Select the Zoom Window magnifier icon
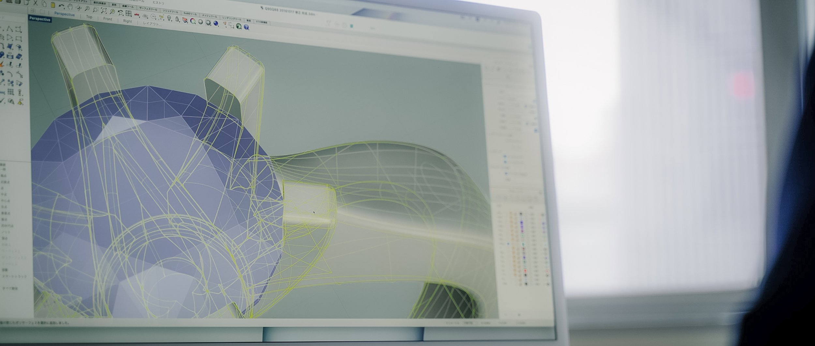 click(96, 10)
